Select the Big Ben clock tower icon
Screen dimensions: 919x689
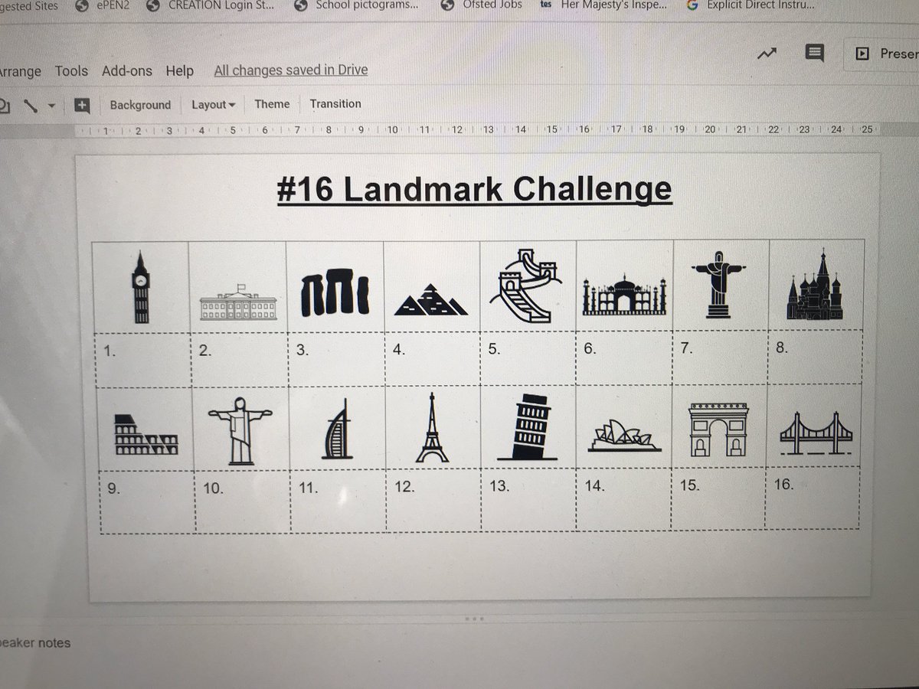pos(140,287)
